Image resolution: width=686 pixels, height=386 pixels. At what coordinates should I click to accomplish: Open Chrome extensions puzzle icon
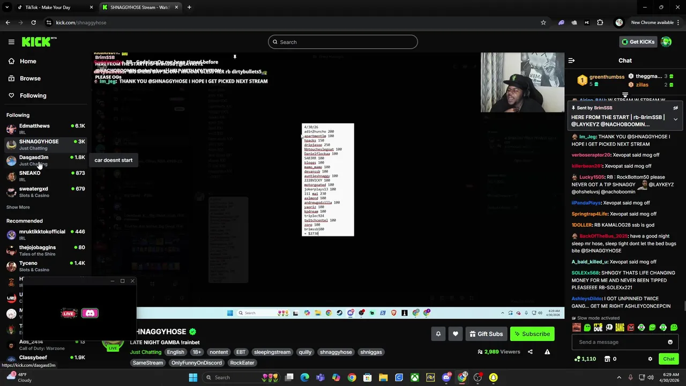600,23
